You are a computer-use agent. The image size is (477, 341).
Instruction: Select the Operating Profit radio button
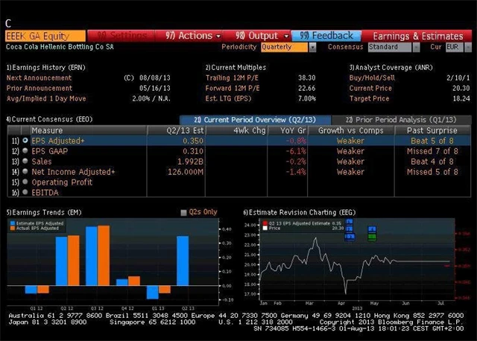[x=25, y=182]
